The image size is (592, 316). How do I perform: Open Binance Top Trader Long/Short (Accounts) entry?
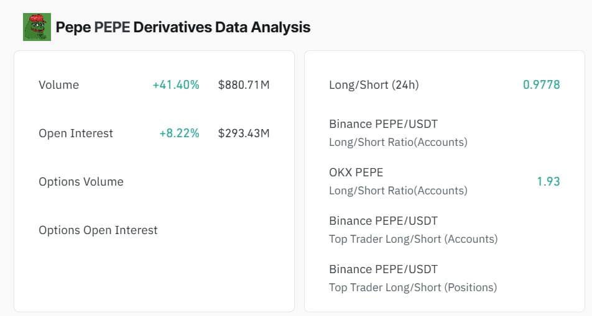[383, 221]
